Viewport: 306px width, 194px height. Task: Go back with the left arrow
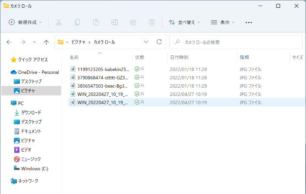pos(9,42)
